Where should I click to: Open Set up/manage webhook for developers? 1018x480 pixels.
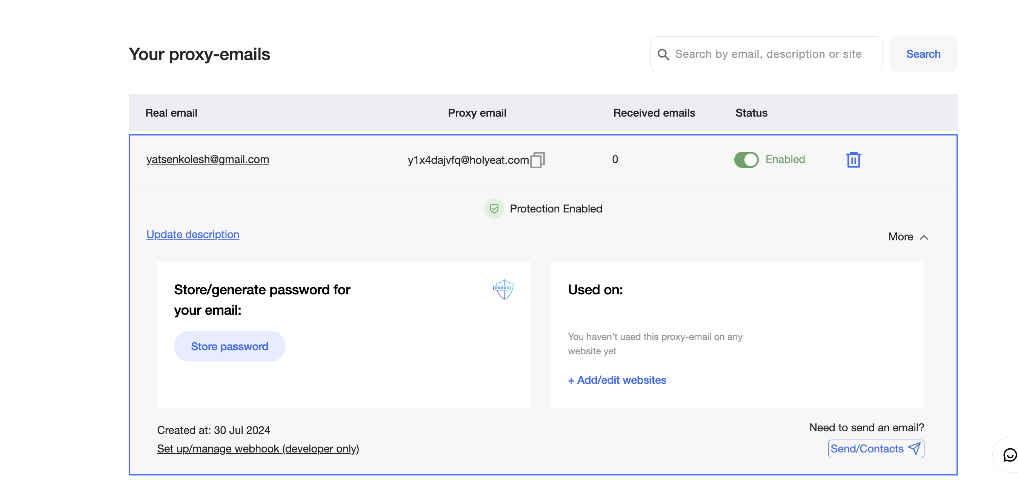click(258, 448)
